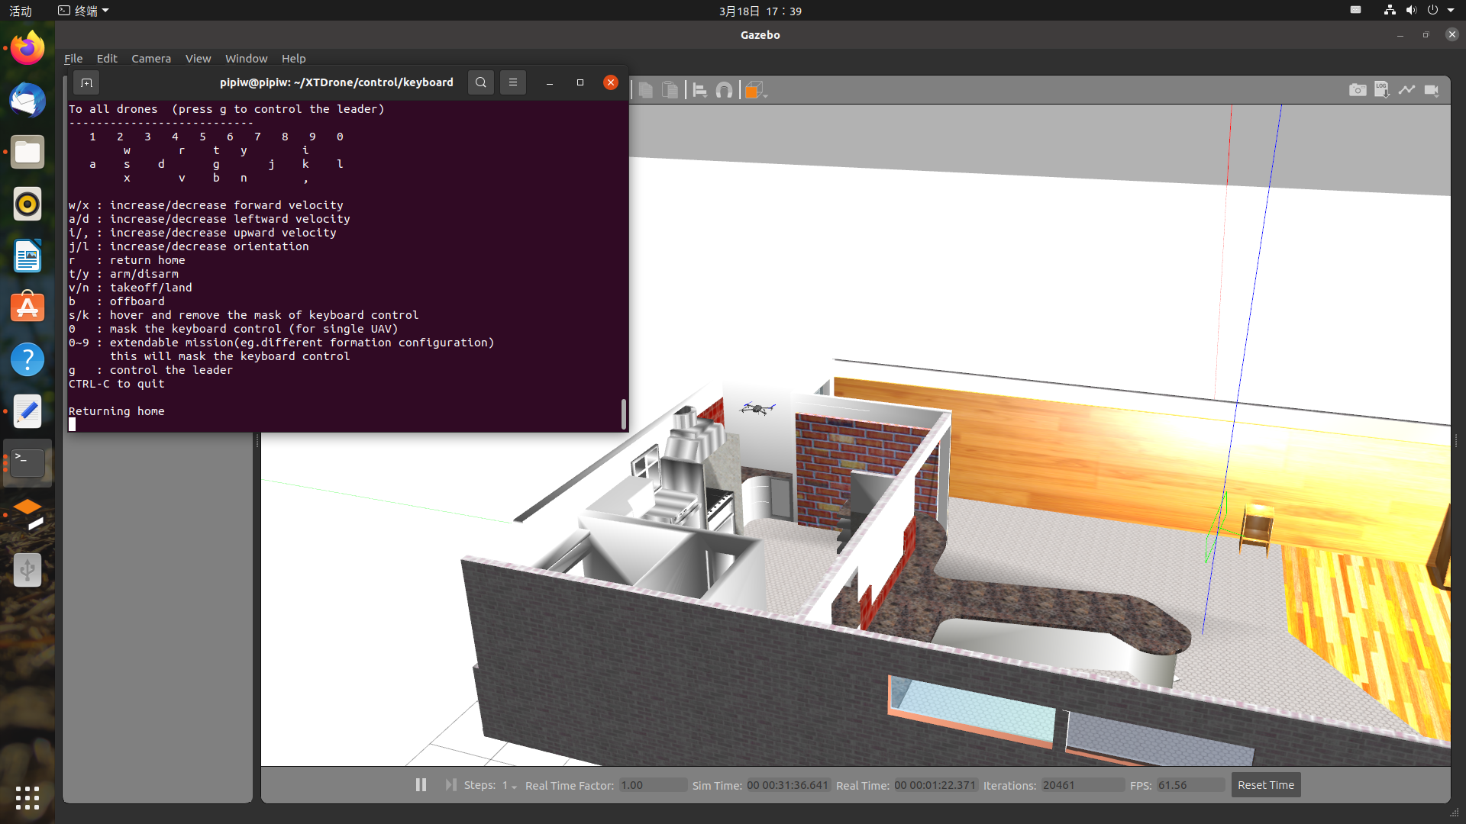Viewport: 1466px width, 824px height.
Task: Toggle the system volume indicator
Action: 1411,11
